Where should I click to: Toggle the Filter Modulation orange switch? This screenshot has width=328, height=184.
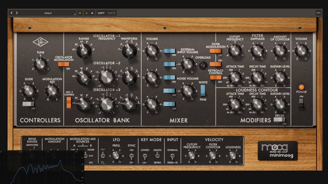[x=215, y=51]
